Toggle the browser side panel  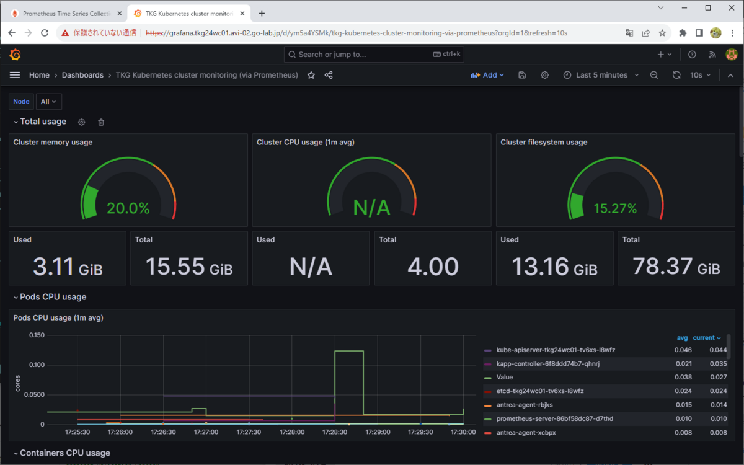(699, 33)
